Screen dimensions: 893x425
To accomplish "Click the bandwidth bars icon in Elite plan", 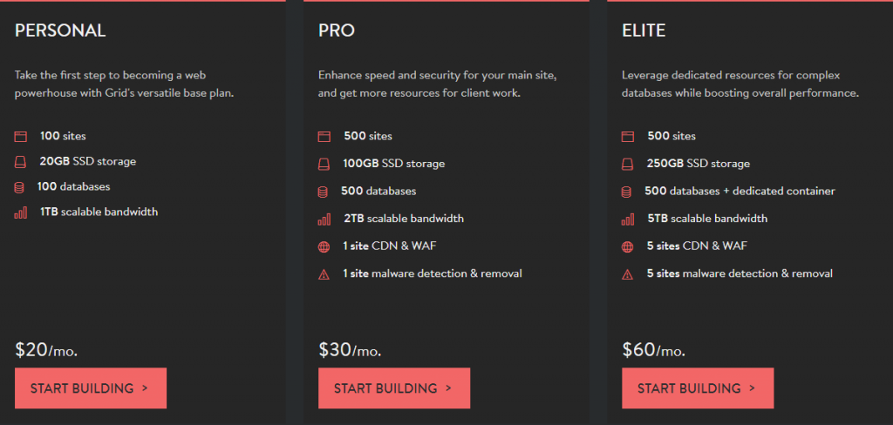I will pyautogui.click(x=627, y=219).
